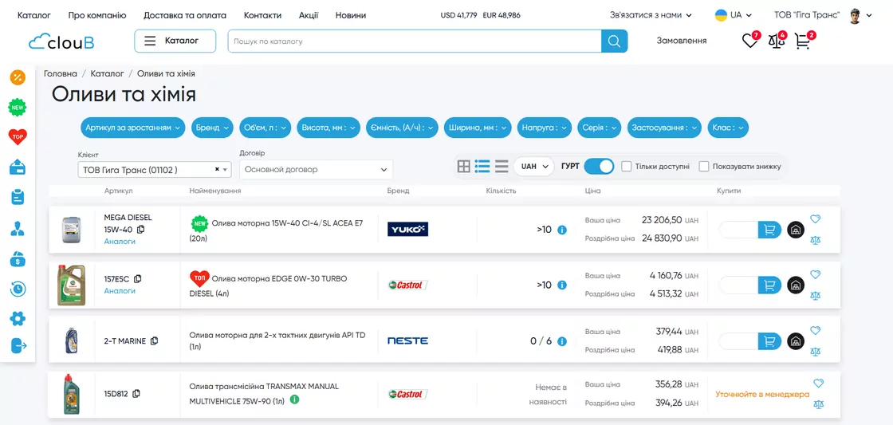Viewport: 893px width, 425px height.
Task: Switch to compact lines view
Action: coord(502,167)
